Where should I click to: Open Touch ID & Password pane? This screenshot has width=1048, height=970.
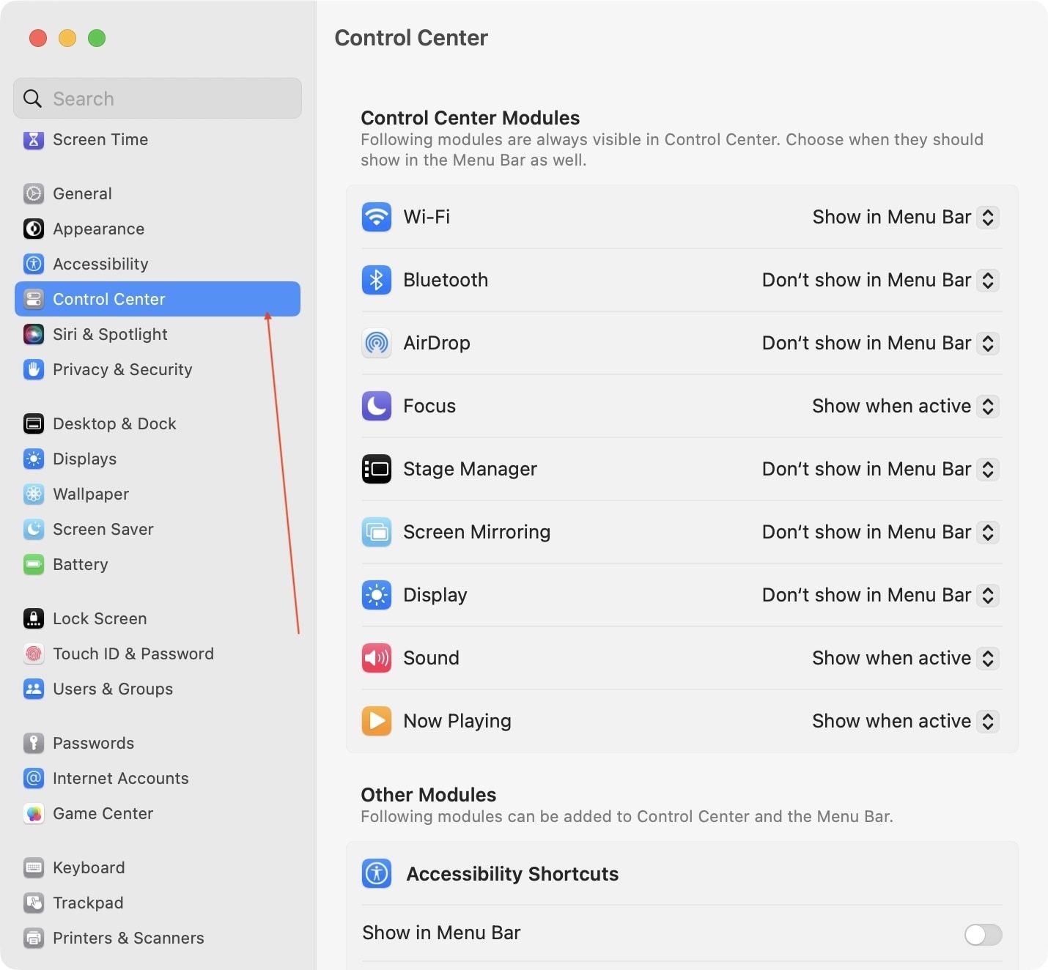133,654
